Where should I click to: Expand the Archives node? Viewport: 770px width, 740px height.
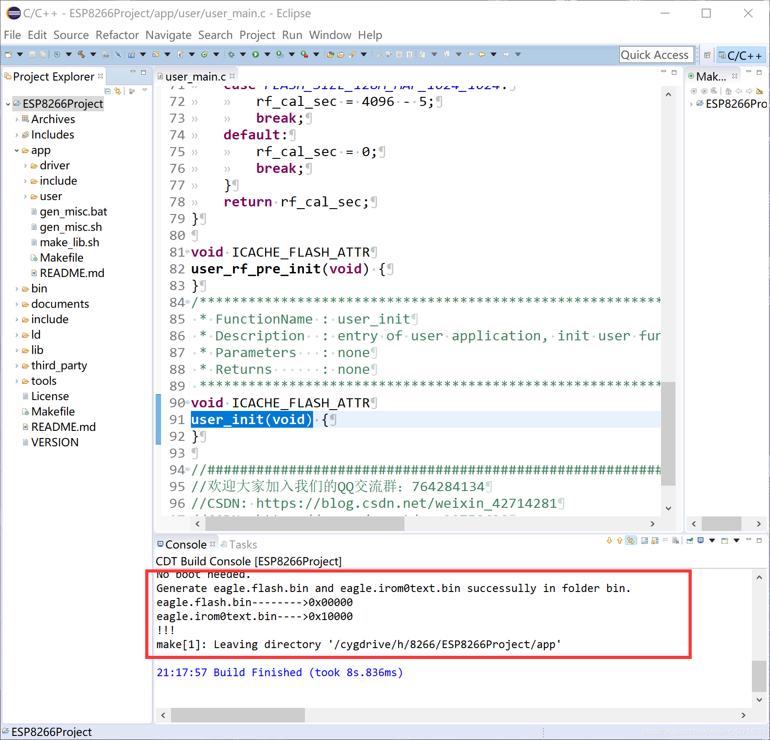pyautogui.click(x=17, y=119)
